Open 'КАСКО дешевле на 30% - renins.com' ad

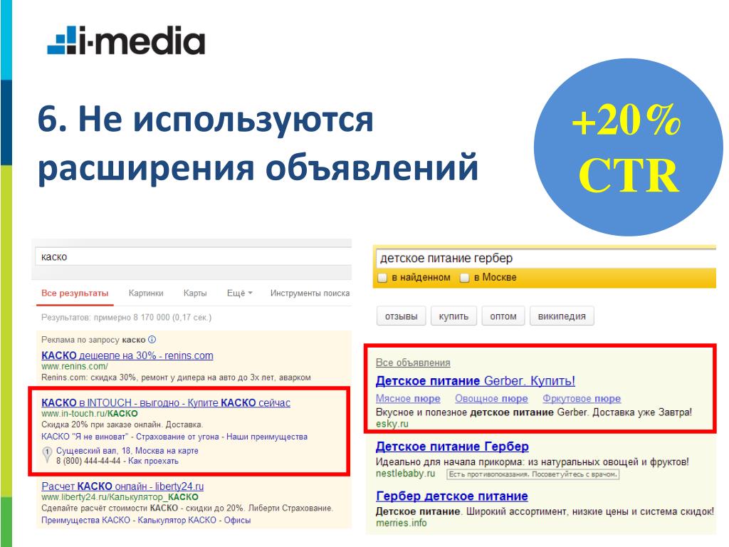(x=127, y=355)
